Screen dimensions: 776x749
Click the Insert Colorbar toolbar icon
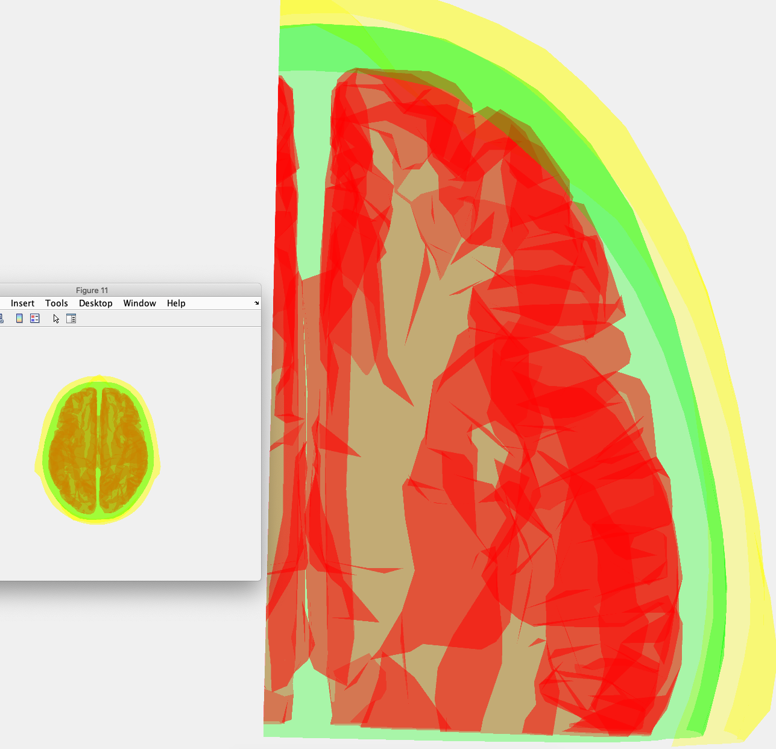(x=19, y=318)
